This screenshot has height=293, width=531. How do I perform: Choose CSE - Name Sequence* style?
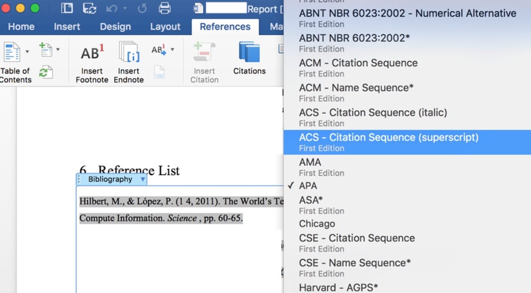(407, 268)
